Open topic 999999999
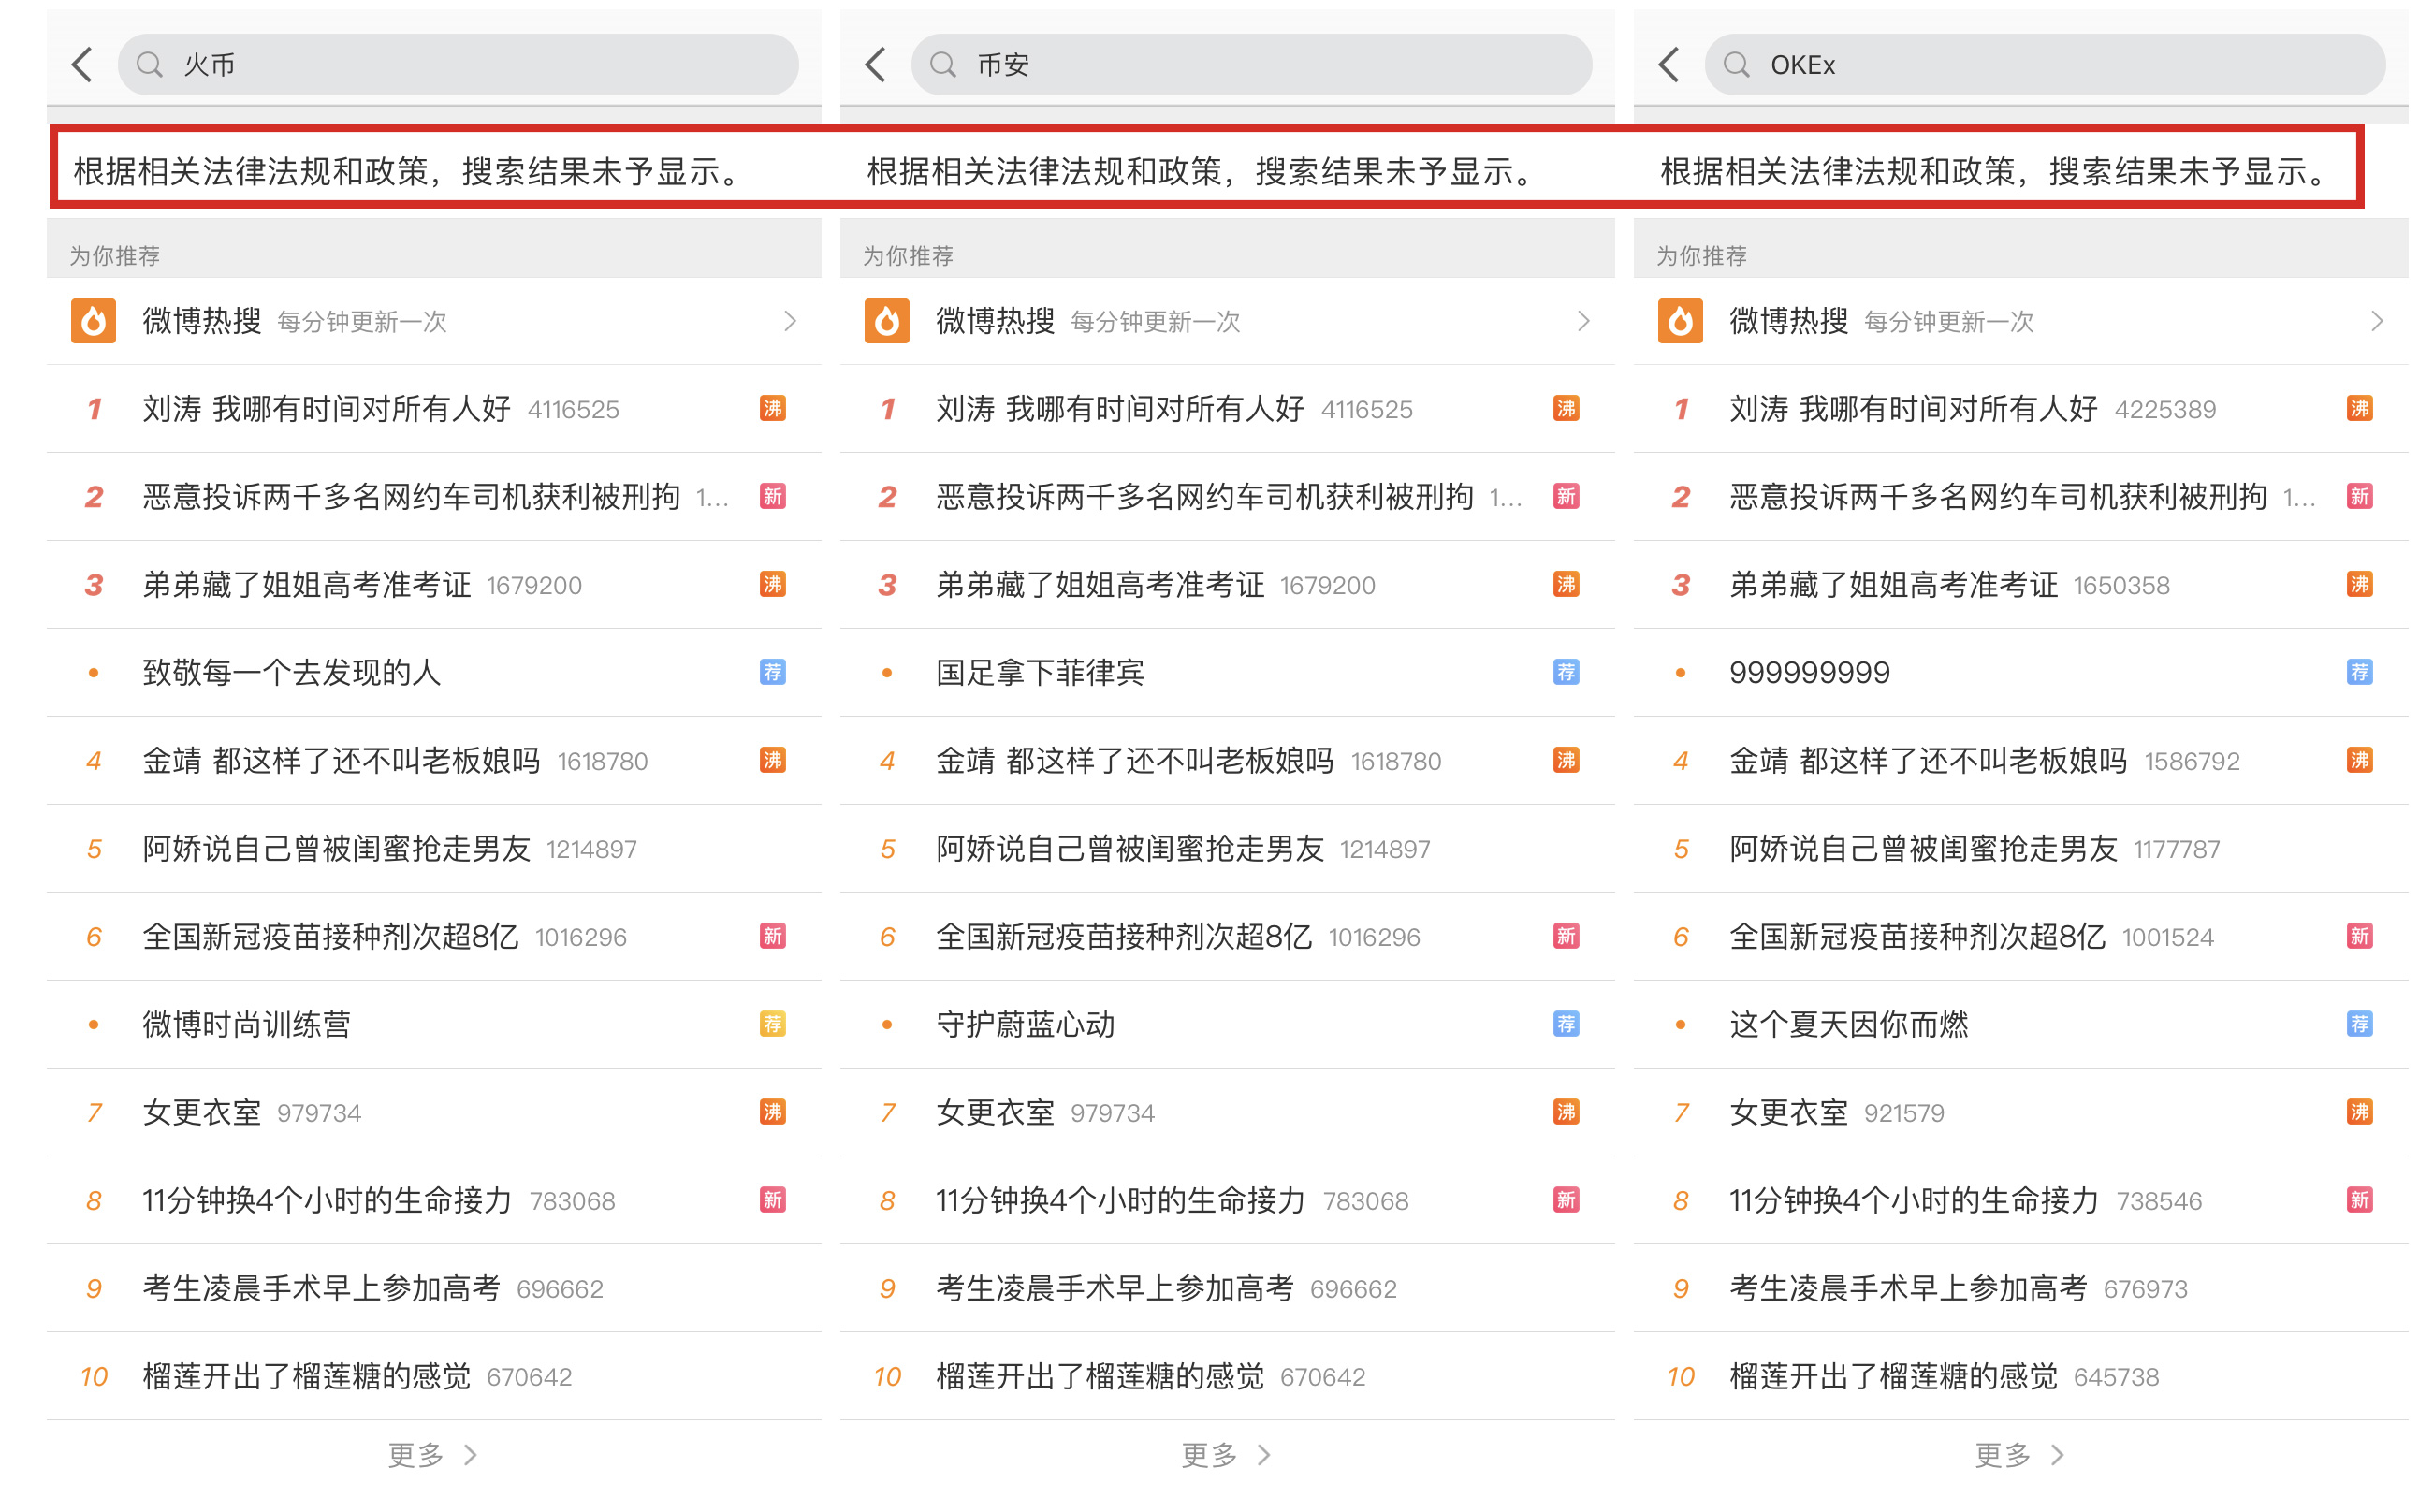Viewport: 2419px width, 1512px height. click(x=2020, y=673)
